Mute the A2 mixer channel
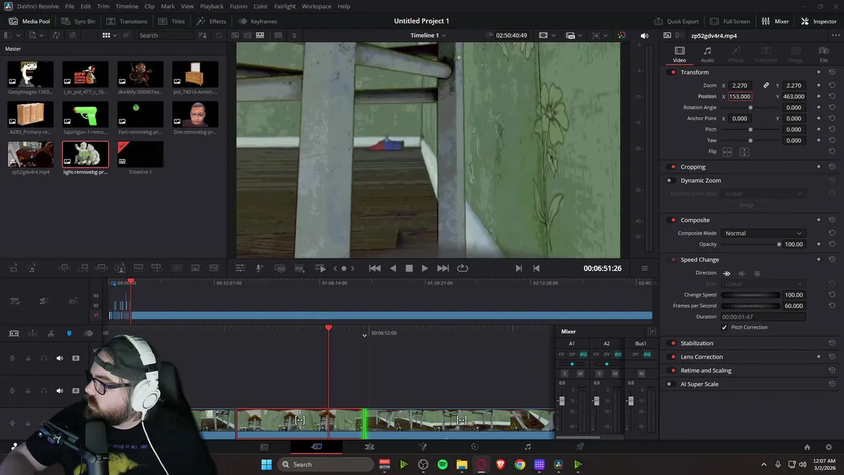Screen dimensions: 844x475 click(615, 373)
